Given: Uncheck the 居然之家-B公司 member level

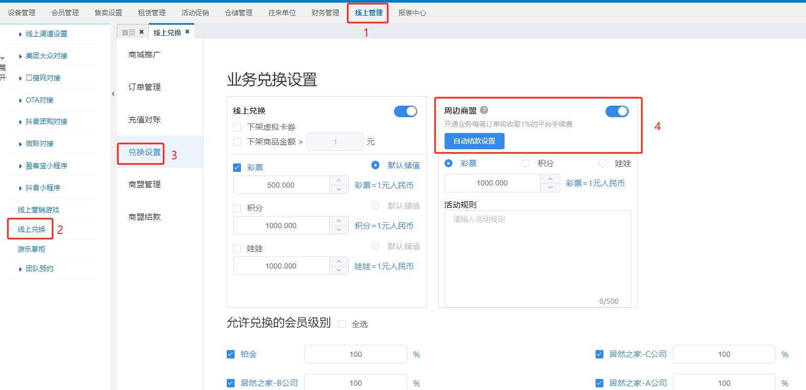Looking at the screenshot, I should click(x=230, y=383).
